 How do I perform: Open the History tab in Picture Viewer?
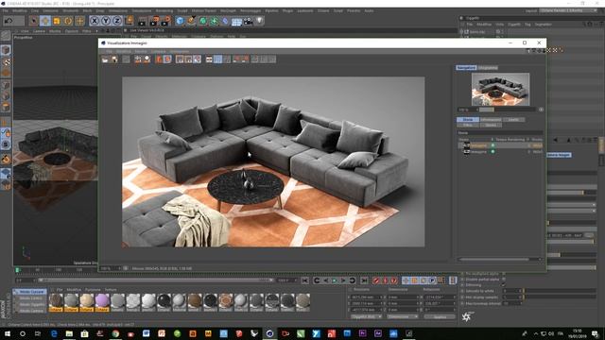(468, 120)
